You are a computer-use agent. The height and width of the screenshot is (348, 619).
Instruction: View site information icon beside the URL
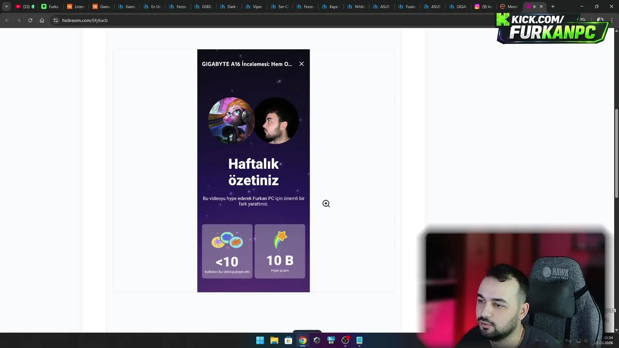coord(56,20)
